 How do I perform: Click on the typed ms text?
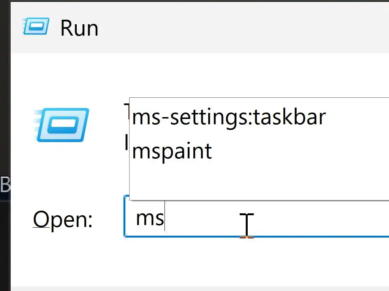point(149,219)
